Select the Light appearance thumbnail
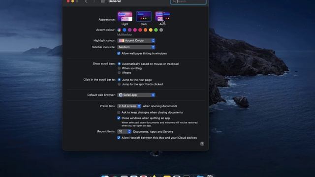Viewport: 315px width, 177px height. coord(125,16)
